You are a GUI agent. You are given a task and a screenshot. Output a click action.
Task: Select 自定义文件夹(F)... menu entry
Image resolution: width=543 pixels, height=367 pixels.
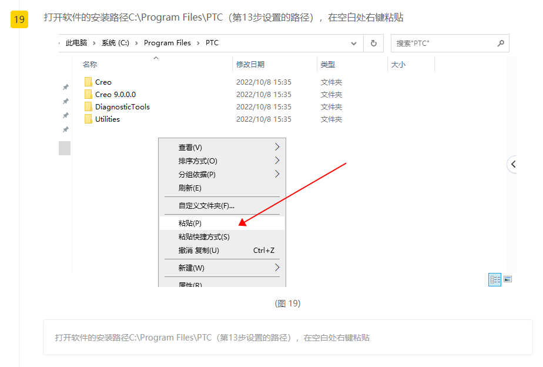click(222, 205)
